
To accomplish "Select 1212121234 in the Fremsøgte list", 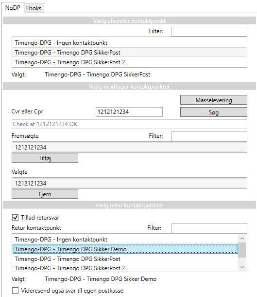I will [x=129, y=147].
